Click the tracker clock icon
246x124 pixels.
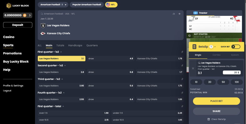click(189, 35)
